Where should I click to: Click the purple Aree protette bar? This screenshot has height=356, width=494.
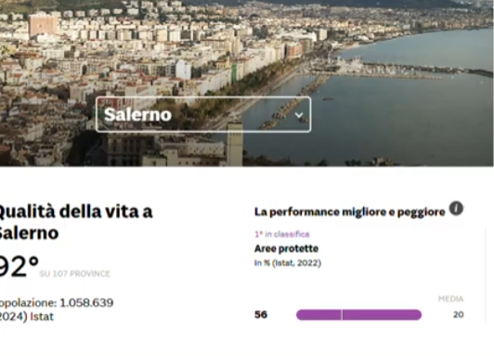click(358, 314)
